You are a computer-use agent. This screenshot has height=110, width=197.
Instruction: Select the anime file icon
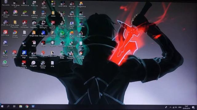[x=81, y=44]
